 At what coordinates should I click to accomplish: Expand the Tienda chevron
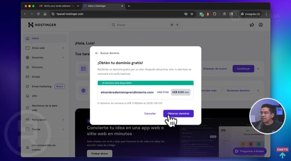tap(63, 129)
